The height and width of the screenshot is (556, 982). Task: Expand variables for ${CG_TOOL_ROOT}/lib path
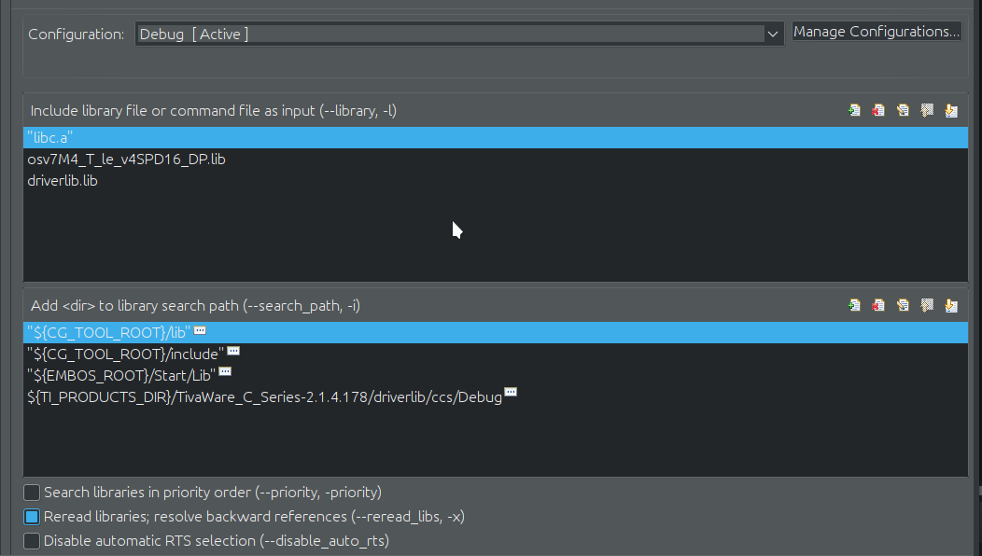click(x=200, y=330)
